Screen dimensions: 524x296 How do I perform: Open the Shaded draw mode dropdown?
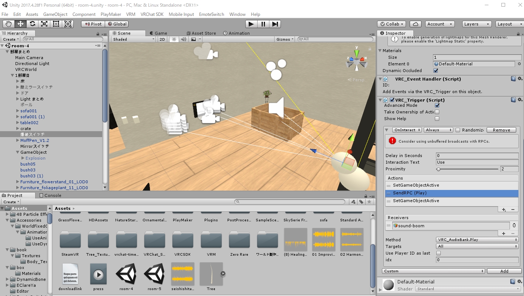[134, 39]
